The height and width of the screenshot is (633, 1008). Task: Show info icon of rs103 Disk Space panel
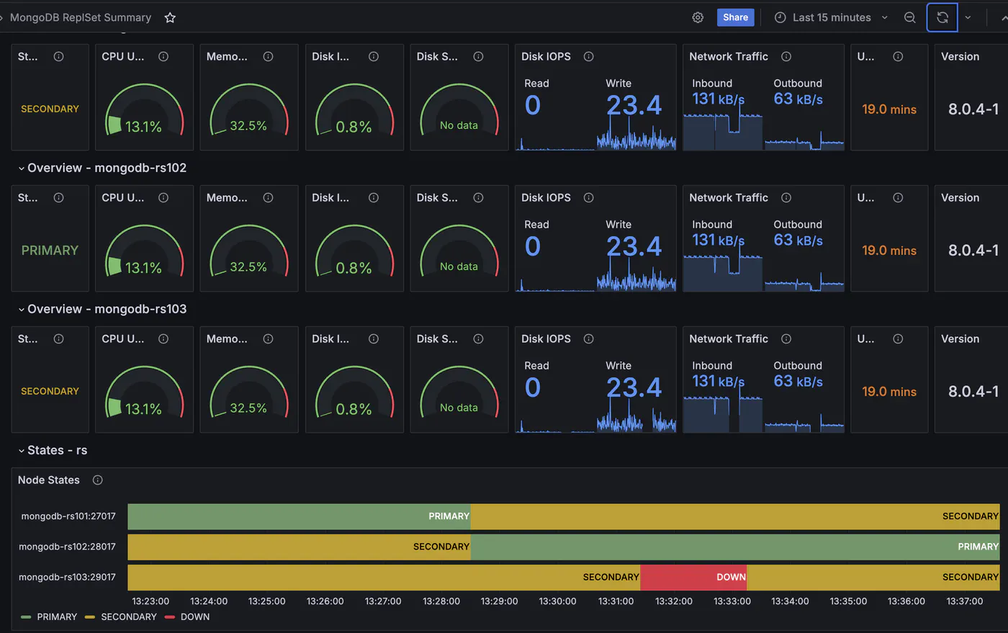point(478,338)
